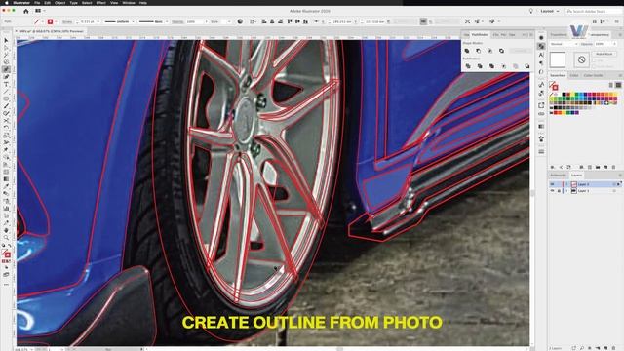Click the Stroke label in control bar
624x351 pixels.
coord(67,21)
